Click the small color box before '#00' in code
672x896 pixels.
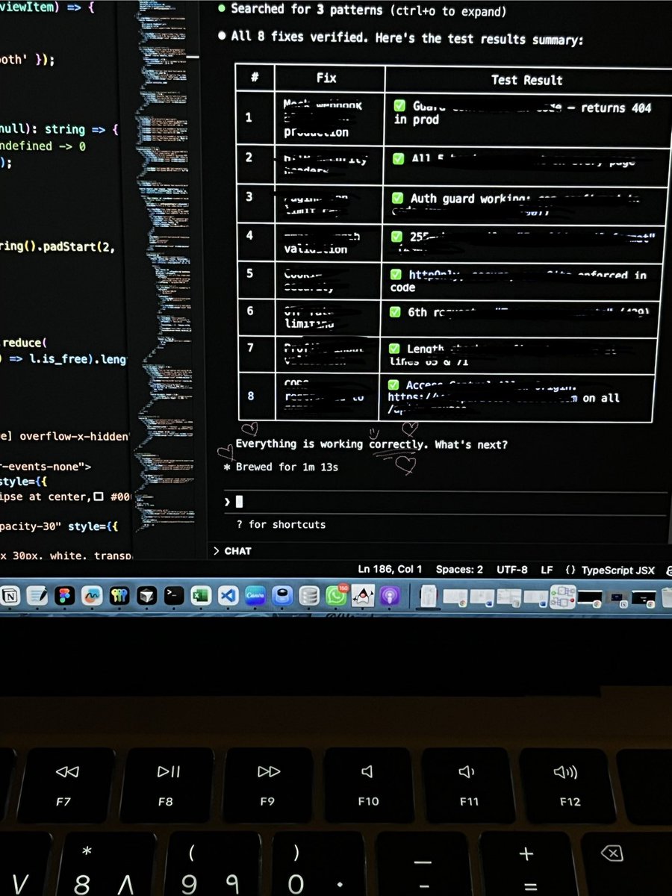click(98, 497)
